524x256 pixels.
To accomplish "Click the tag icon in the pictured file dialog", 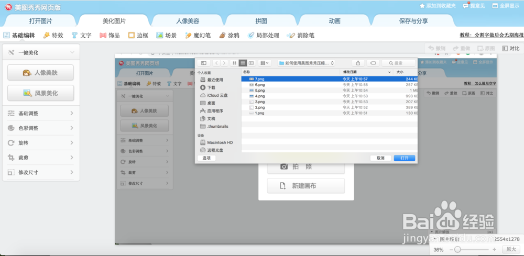I will click(373, 63).
